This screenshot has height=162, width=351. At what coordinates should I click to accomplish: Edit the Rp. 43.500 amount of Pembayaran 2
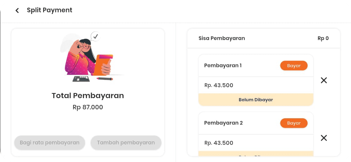point(219,143)
